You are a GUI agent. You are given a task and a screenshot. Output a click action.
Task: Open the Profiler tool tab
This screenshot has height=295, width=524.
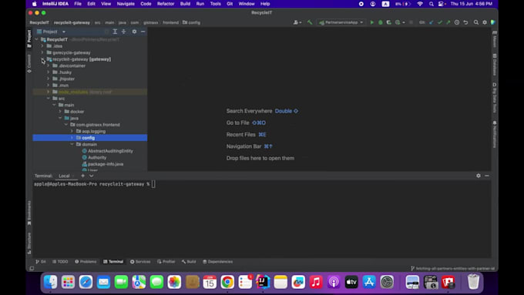coord(166,262)
